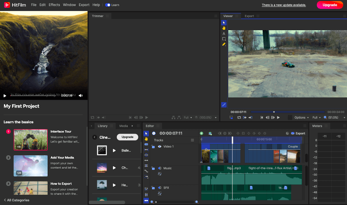This screenshot has width=347, height=205.
Task: Open the Window menu
Action: coord(69,5)
